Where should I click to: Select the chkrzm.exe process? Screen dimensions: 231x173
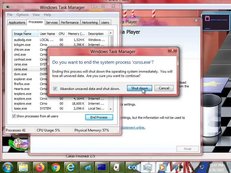click(30, 50)
